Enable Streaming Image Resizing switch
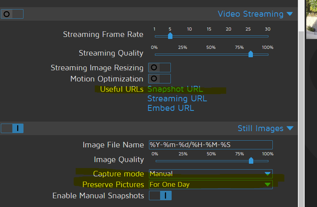This screenshot has width=317, height=207. coord(159,68)
